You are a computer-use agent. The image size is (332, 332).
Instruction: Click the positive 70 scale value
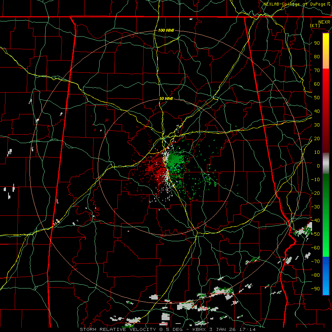coord(317,70)
